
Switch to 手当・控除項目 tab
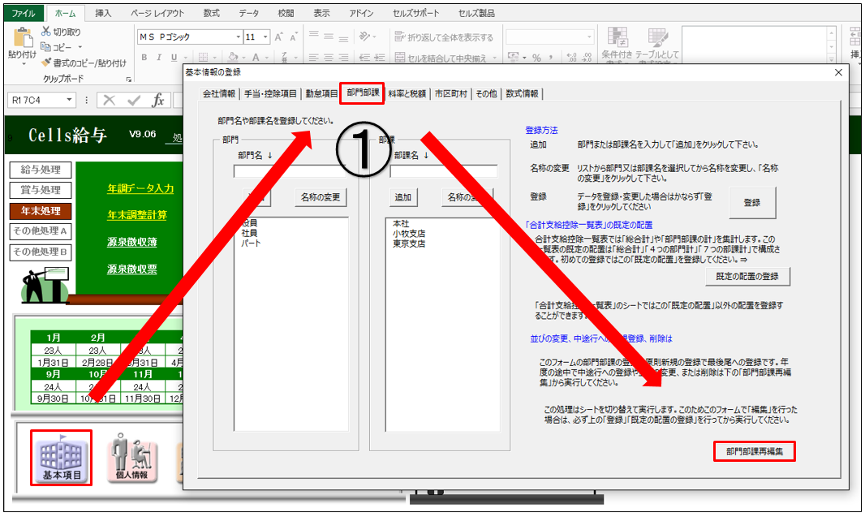point(270,94)
